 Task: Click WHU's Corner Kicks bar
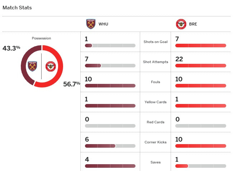pyautogui.click(x=110, y=146)
